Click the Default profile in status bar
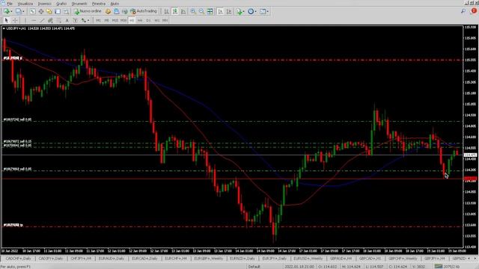The image size is (479, 269). tap(254, 267)
